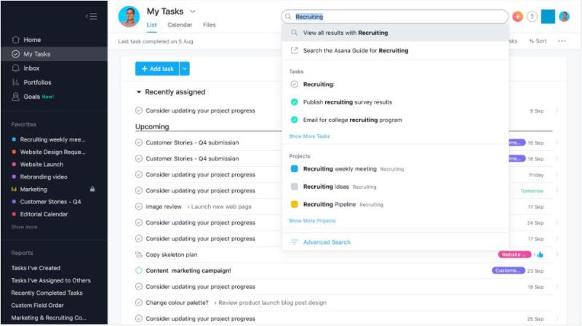The height and width of the screenshot is (326, 582).
Task: Open the orange quick add plus button
Action: tap(517, 17)
